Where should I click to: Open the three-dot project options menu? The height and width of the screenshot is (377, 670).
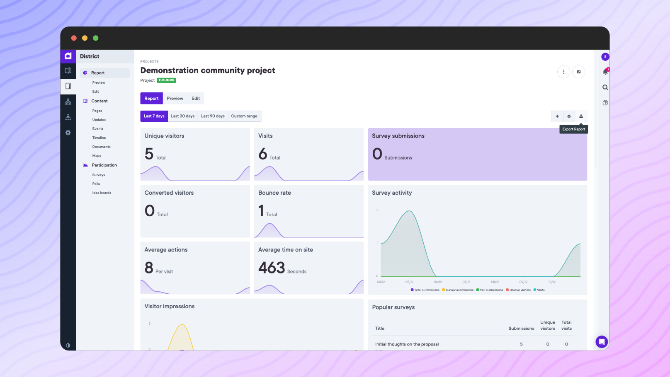click(x=564, y=72)
